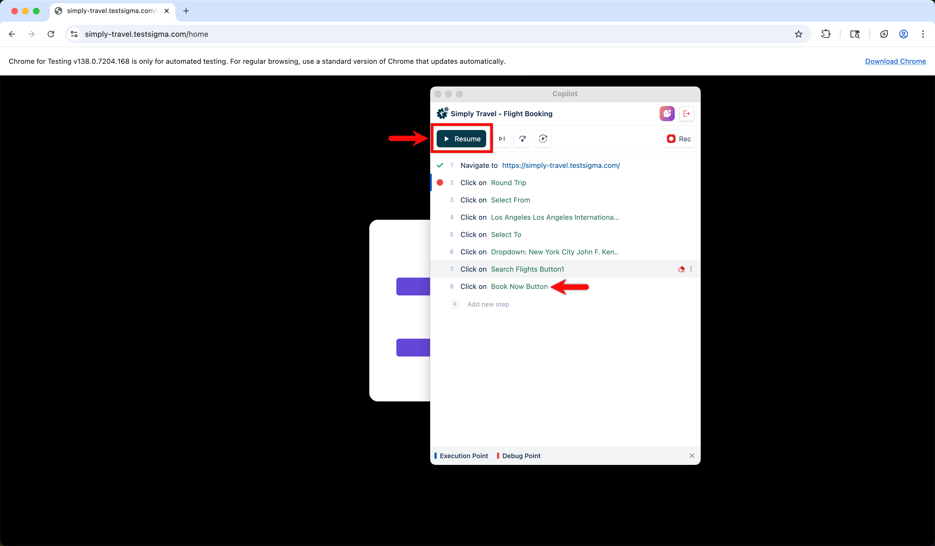Open the Extensions puzzle icon

[x=825, y=34]
